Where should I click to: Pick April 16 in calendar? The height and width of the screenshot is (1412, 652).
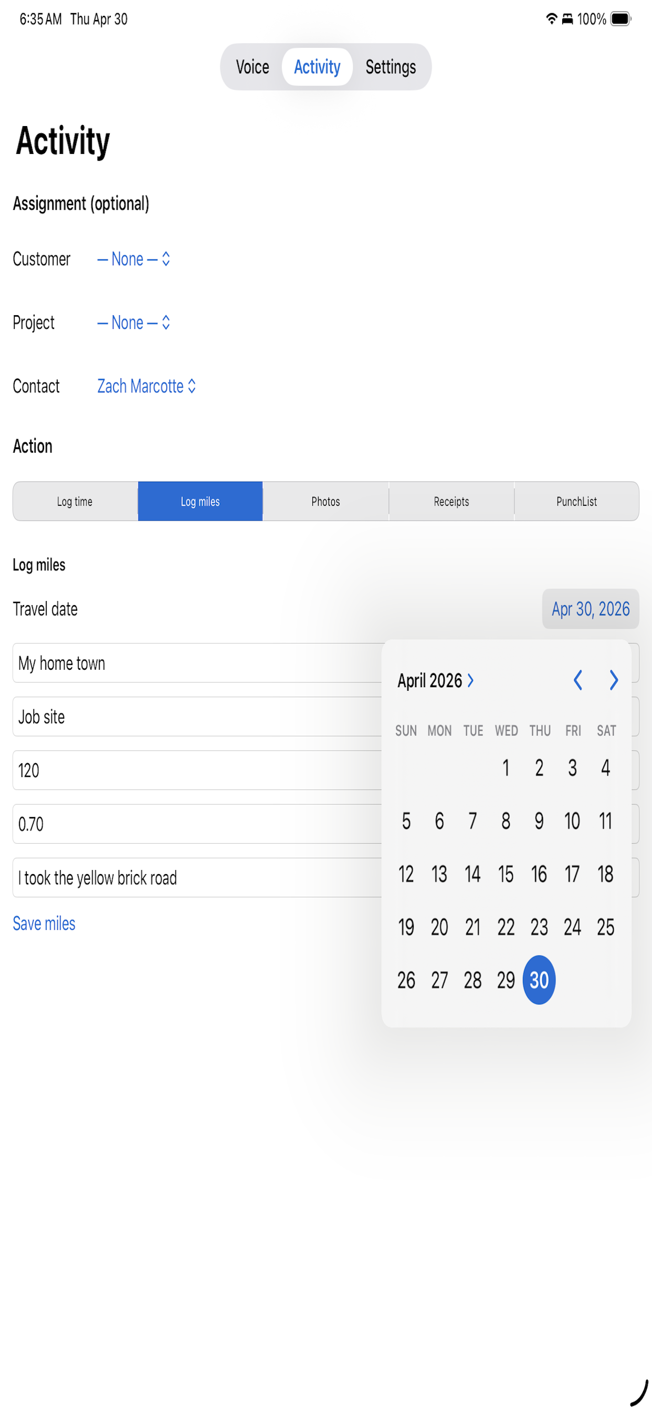point(539,874)
